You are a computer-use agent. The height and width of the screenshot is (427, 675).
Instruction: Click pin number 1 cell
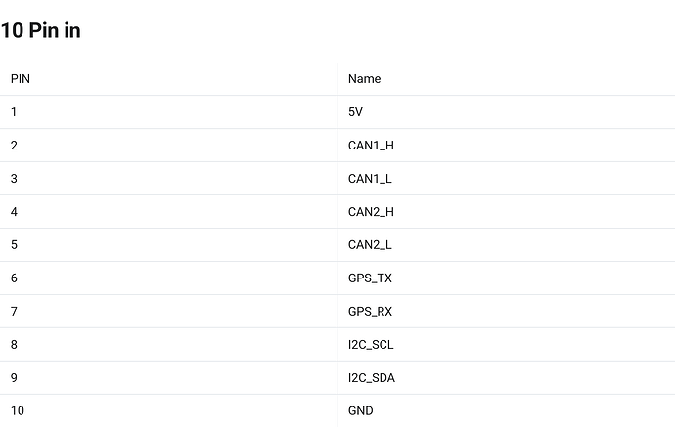(x=14, y=111)
